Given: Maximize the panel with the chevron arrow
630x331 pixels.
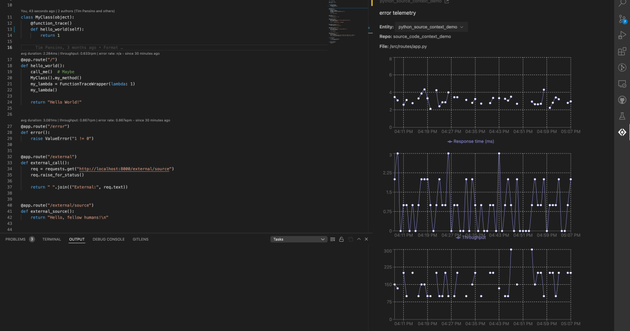Looking at the screenshot, I should point(359,239).
